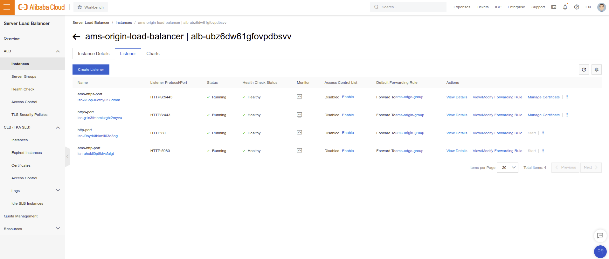Collapse the sidebar with the handle
The height and width of the screenshot is (259, 609).
point(67,156)
